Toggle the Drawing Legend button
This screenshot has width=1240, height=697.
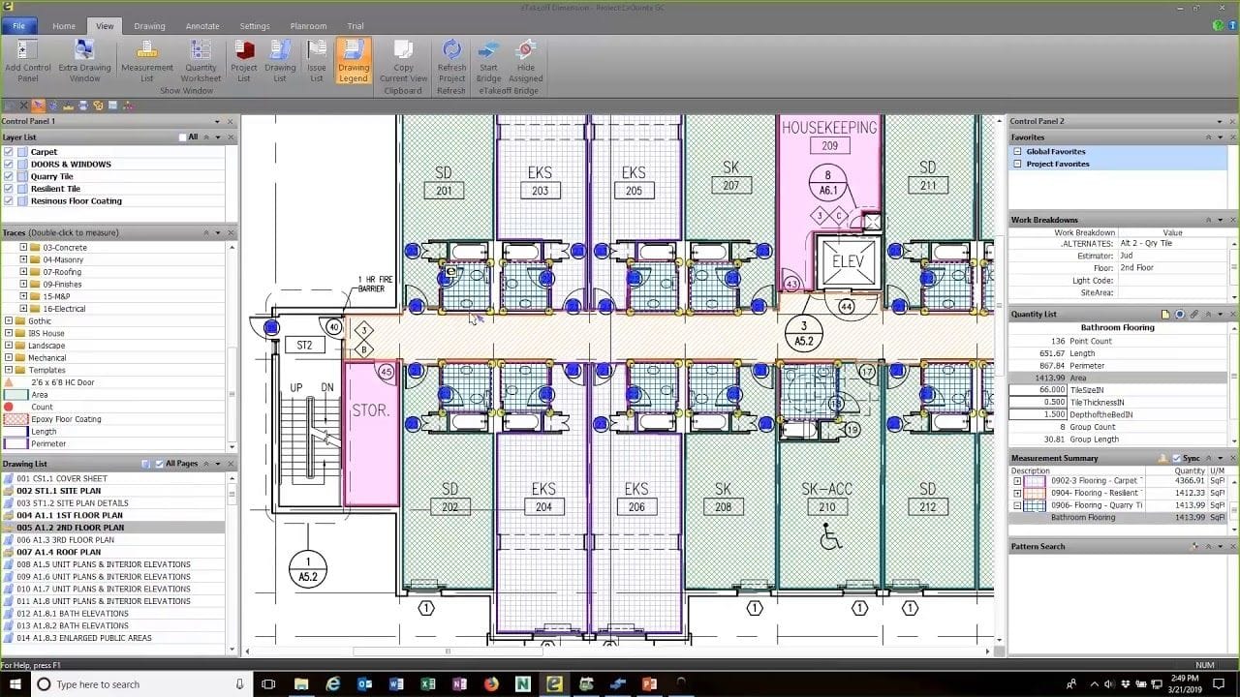[353, 61]
